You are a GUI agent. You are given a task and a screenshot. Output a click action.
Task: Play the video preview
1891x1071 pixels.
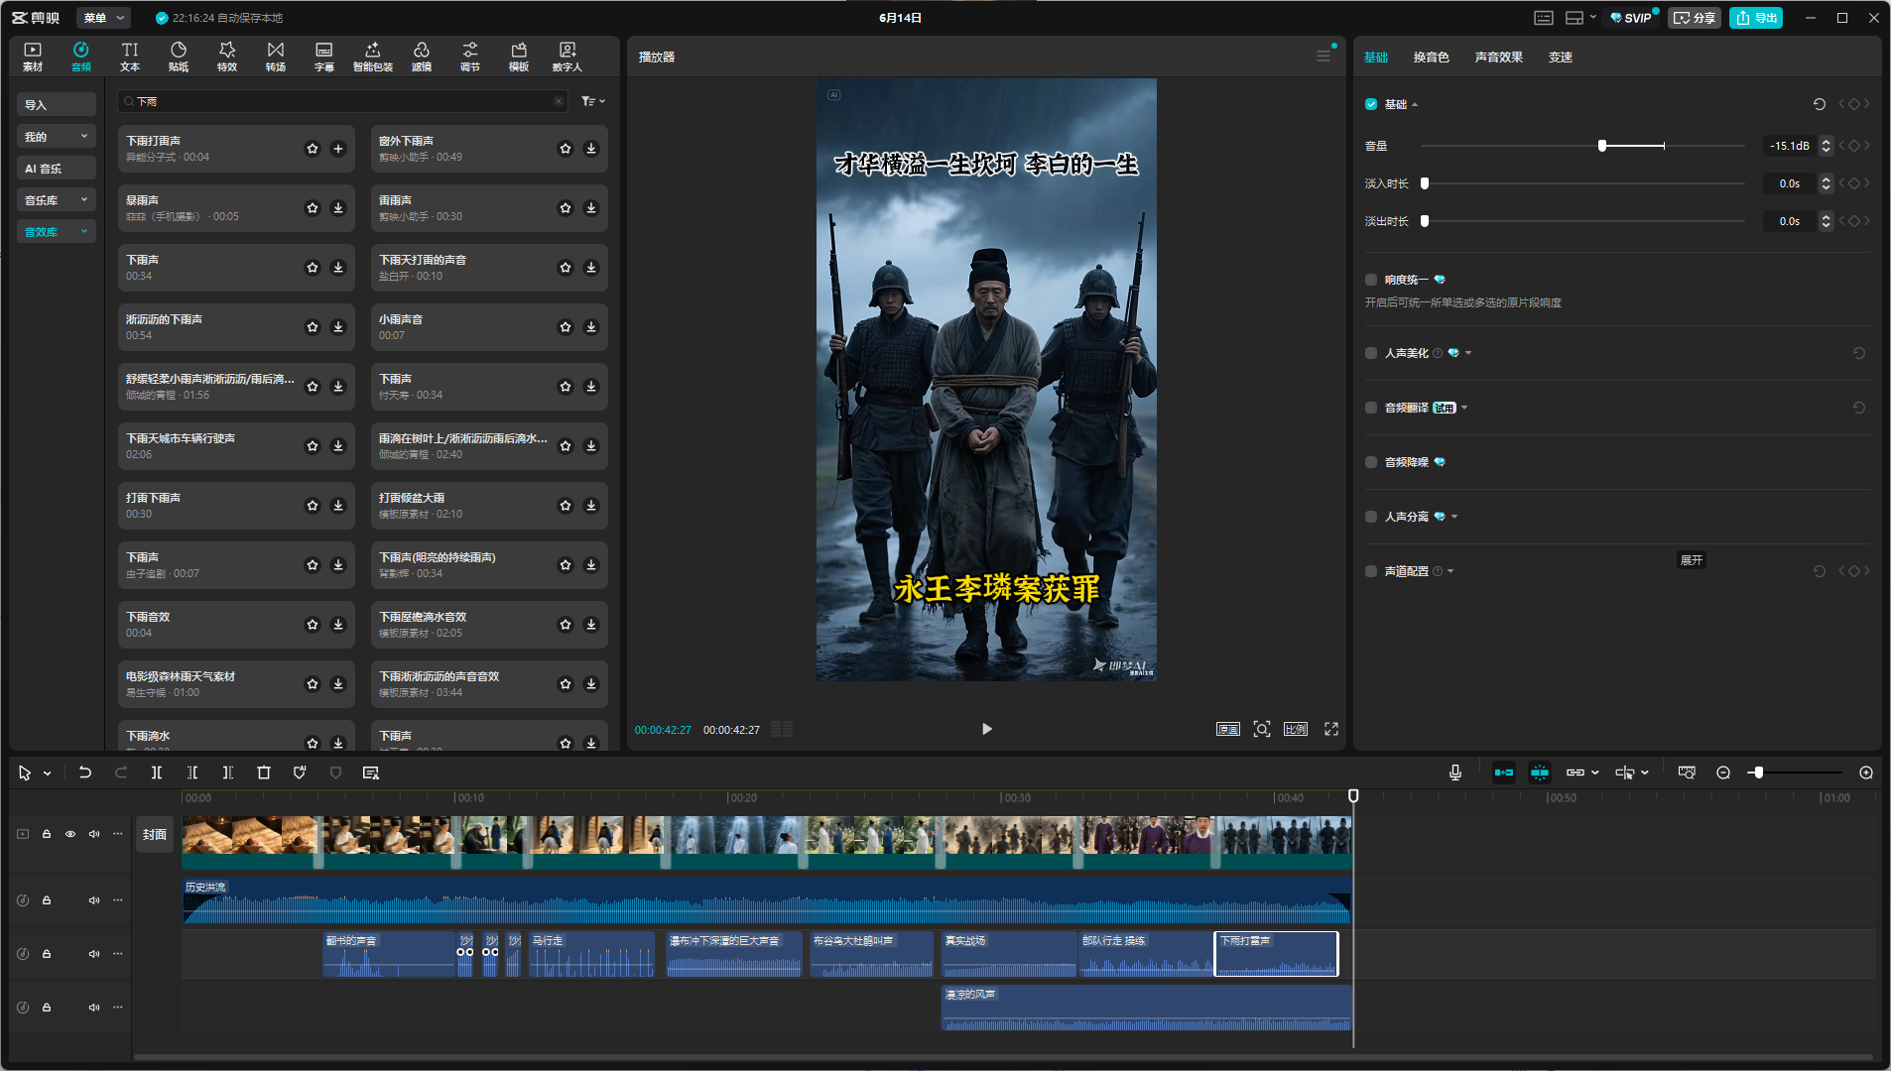[x=986, y=729]
